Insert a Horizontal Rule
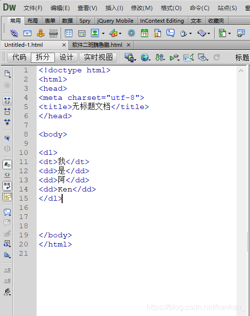The image size is (250, 316). (53, 33)
